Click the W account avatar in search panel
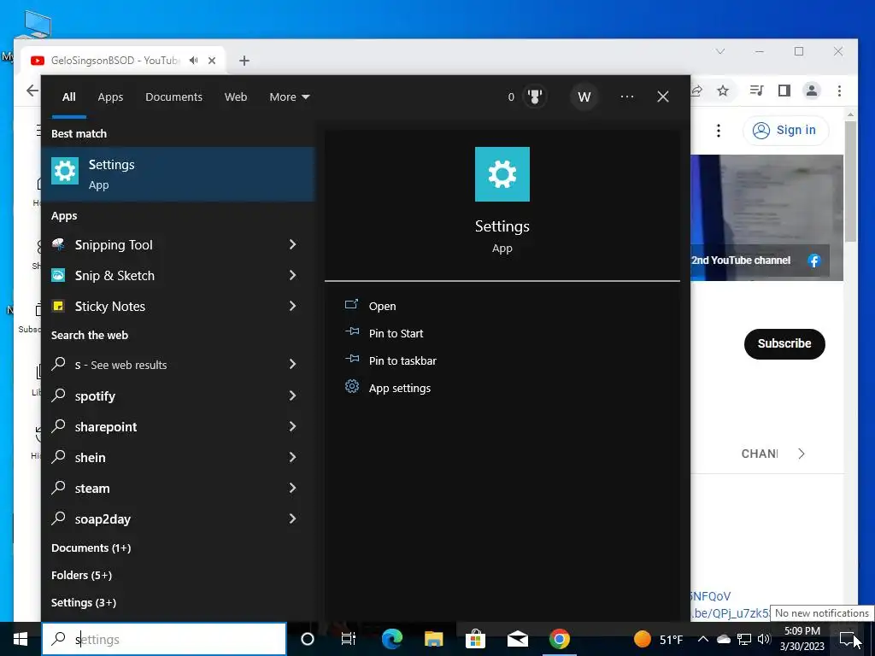The height and width of the screenshot is (656, 875). tap(584, 97)
